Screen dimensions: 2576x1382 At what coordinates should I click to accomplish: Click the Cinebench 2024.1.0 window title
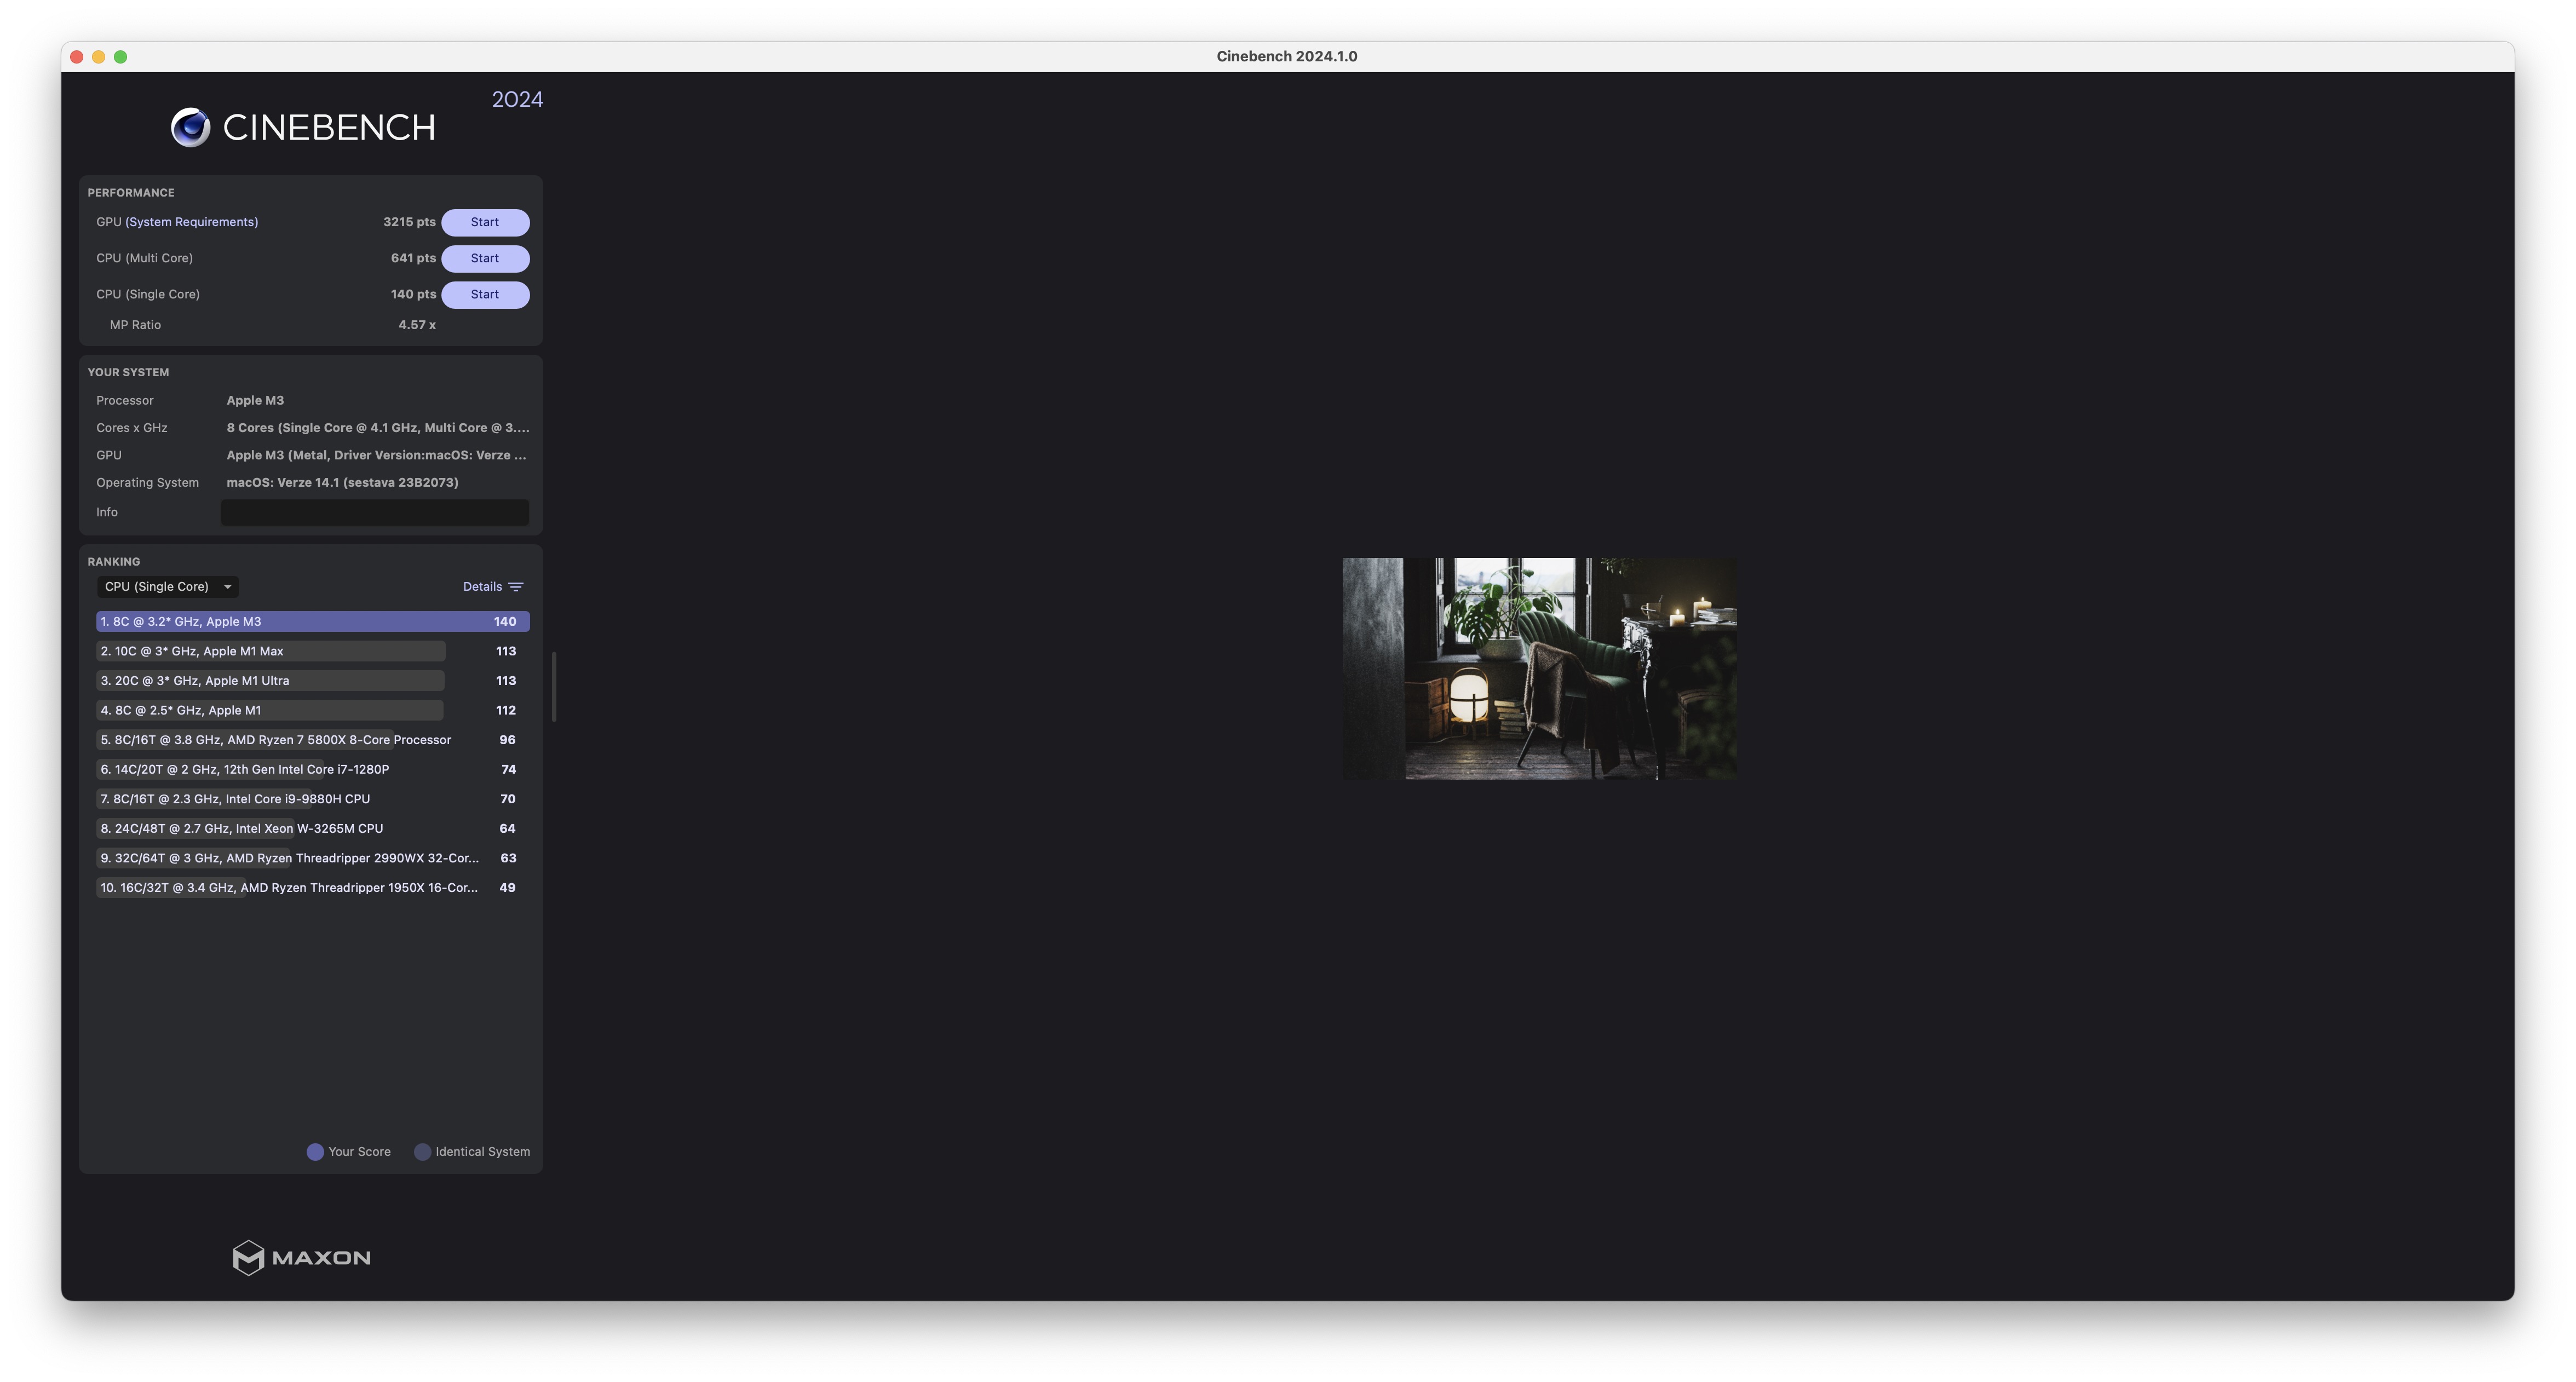pyautogui.click(x=1287, y=56)
